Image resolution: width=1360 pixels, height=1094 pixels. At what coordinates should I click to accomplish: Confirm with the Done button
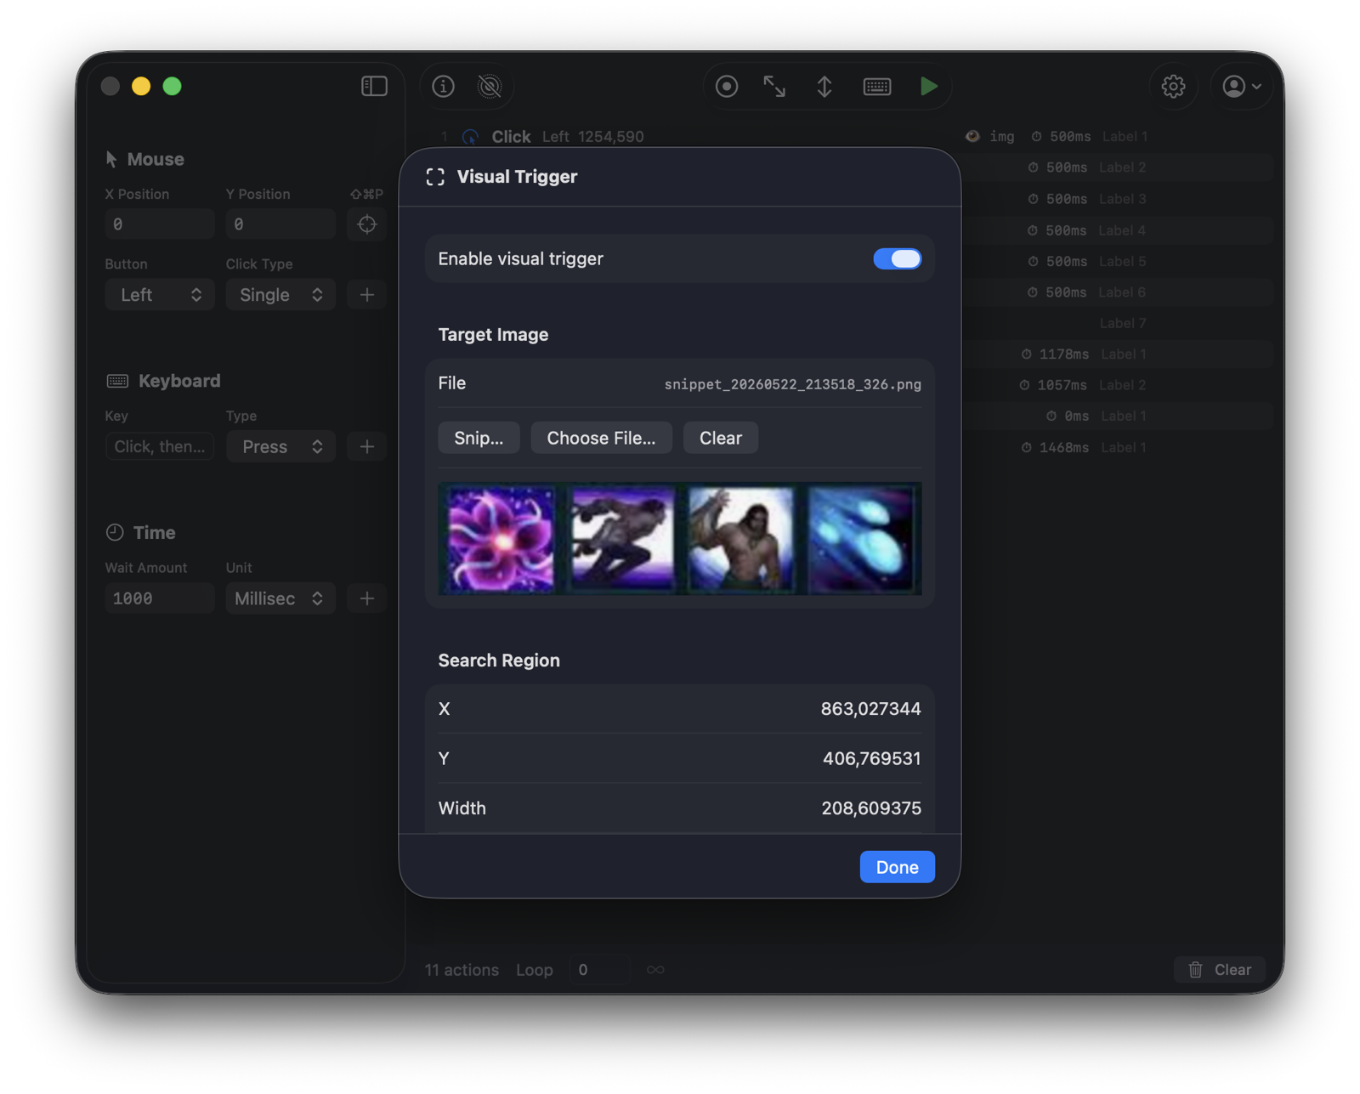[x=897, y=867]
